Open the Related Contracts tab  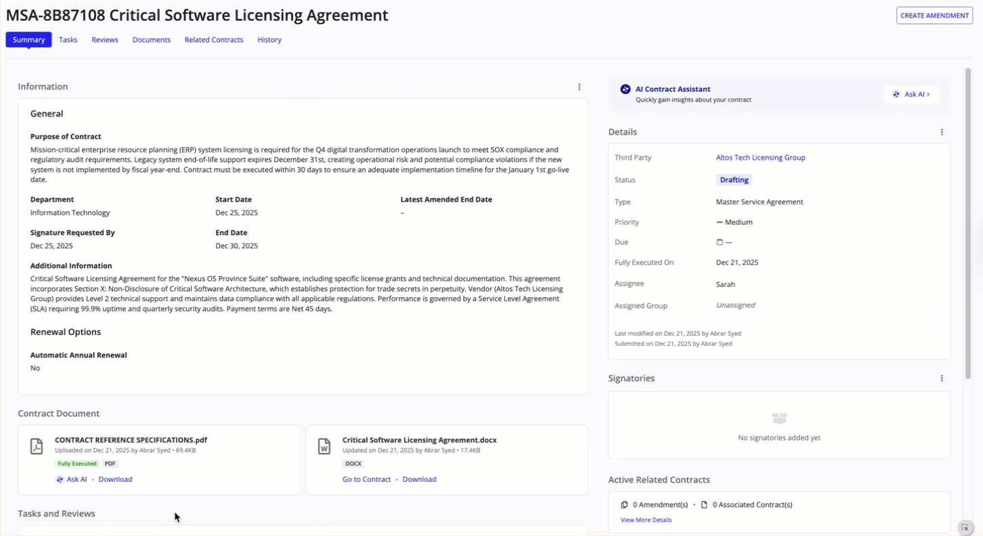214,40
